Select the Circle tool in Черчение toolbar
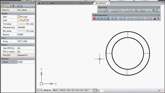 coord(120,11)
